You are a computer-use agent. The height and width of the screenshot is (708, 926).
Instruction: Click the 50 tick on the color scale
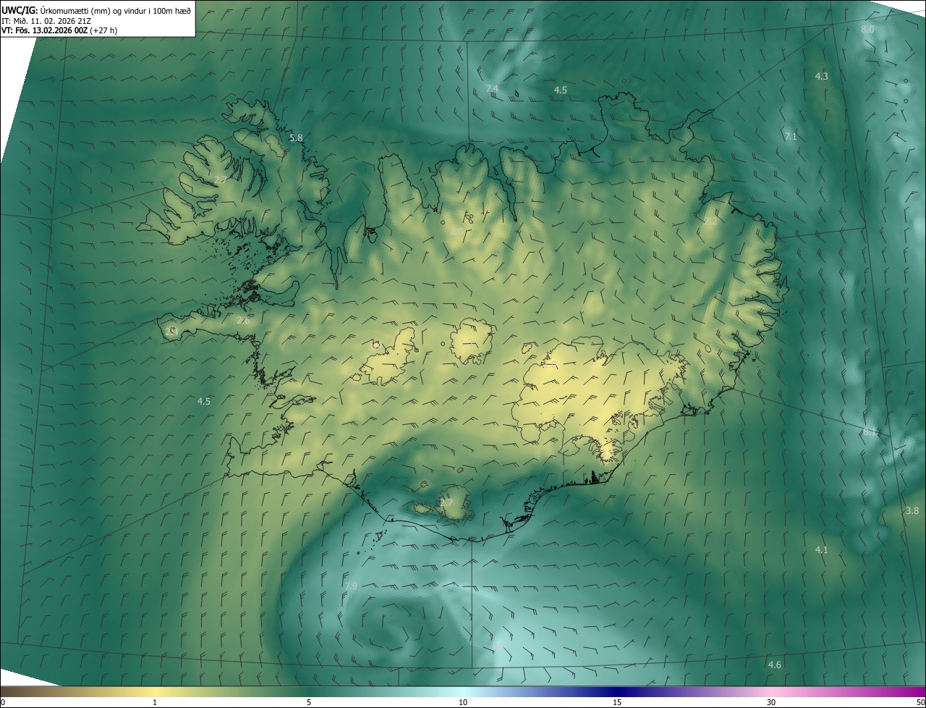pos(920,702)
